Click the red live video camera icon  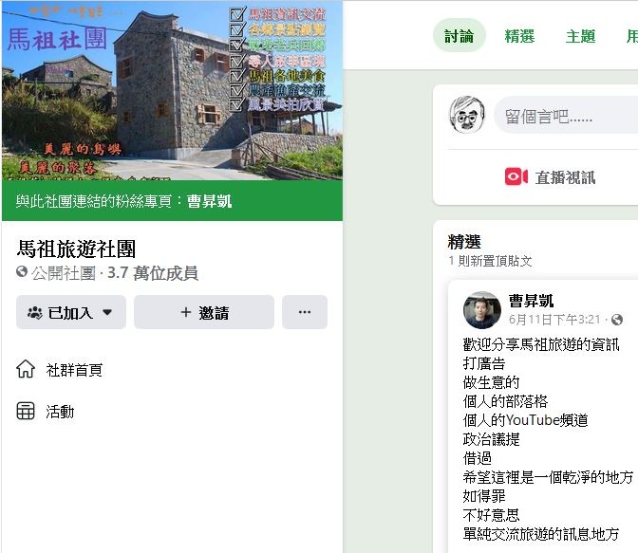pos(516,176)
